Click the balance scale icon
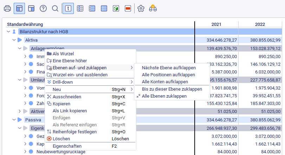This screenshot has width=285, height=155. click(x=153, y=8)
